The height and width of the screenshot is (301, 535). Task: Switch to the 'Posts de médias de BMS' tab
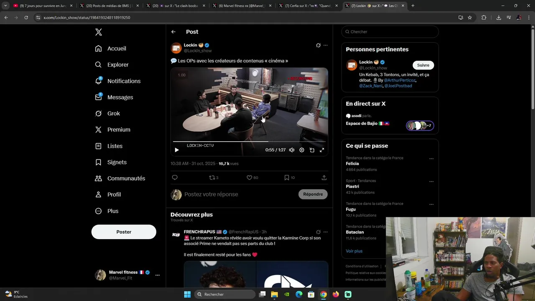click(x=109, y=6)
